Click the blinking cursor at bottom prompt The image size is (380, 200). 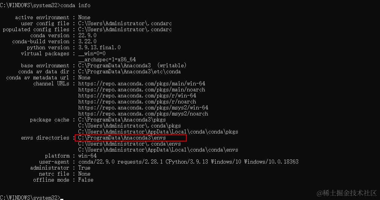(x=62, y=199)
